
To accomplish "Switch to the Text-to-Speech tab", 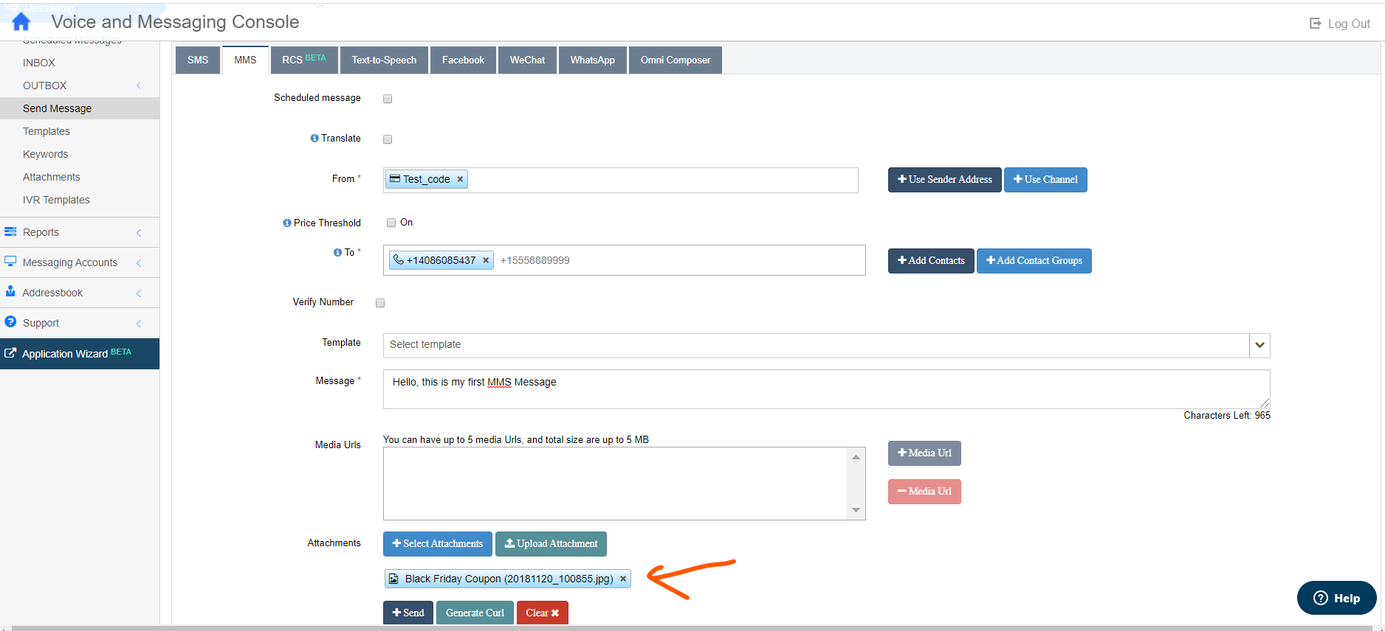I will [384, 60].
